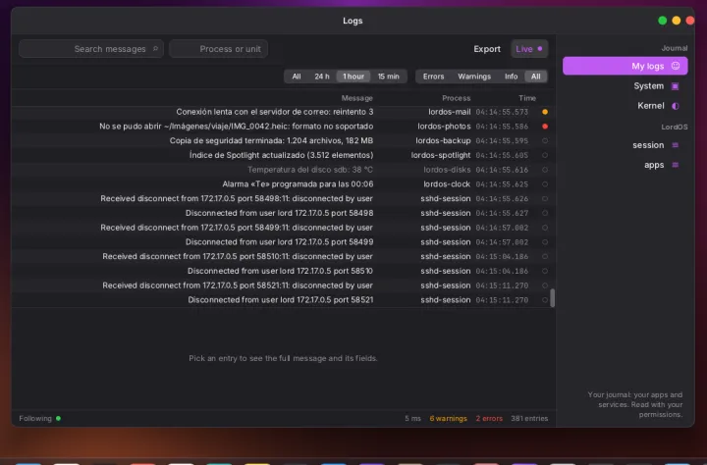The width and height of the screenshot is (707, 465).
Task: Show Info severity level
Action: [511, 77]
